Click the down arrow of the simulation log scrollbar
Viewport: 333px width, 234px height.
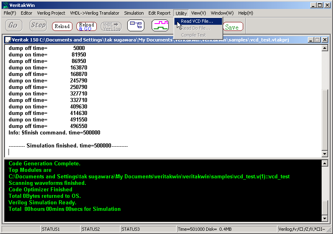coord(324,154)
